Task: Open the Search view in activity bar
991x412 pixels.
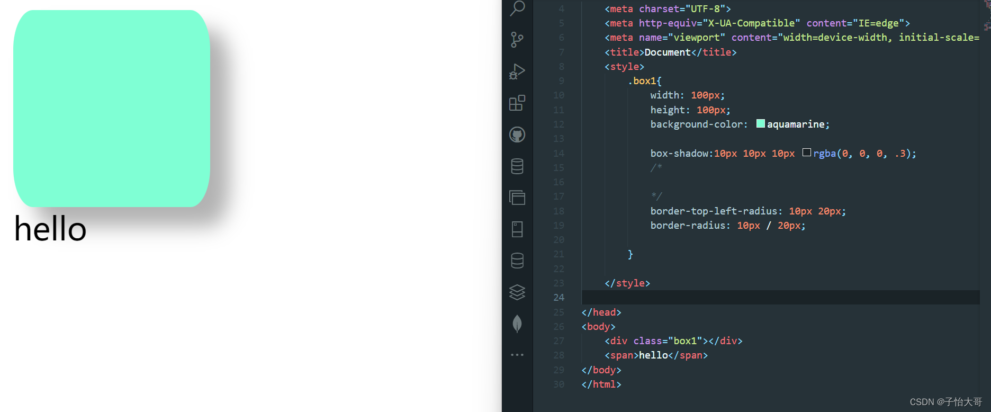Action: [517, 8]
